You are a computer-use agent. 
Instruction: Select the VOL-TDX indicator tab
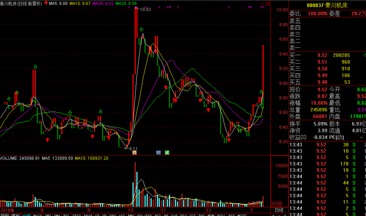point(144,215)
